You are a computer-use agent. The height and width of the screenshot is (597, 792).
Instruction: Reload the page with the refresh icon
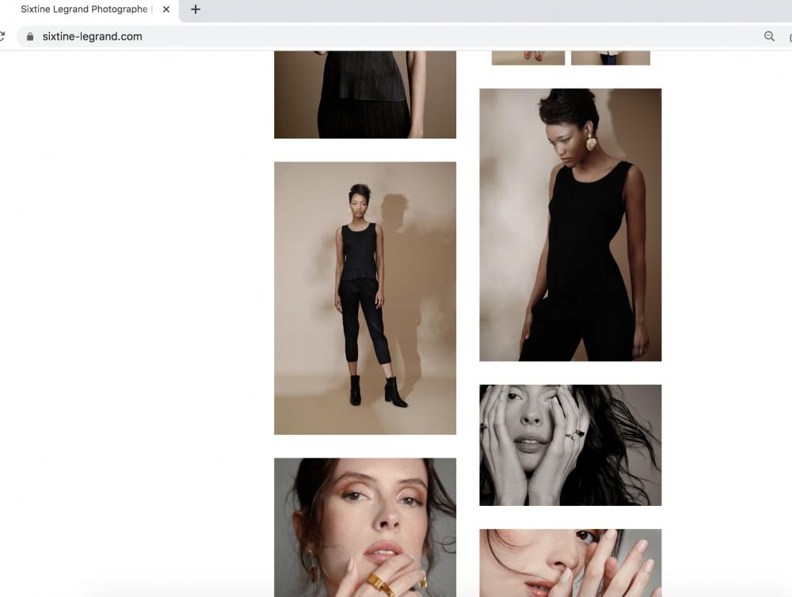tap(2, 36)
